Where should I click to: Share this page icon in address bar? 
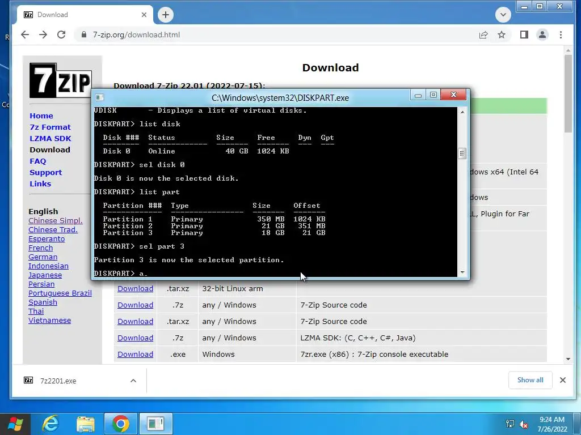coord(483,35)
